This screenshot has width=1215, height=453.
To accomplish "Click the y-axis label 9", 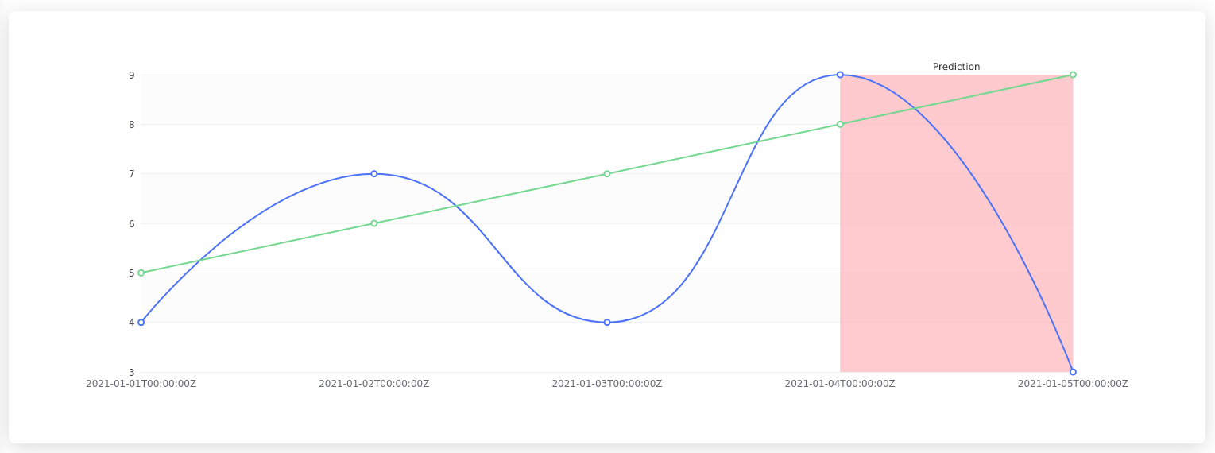I will (132, 75).
